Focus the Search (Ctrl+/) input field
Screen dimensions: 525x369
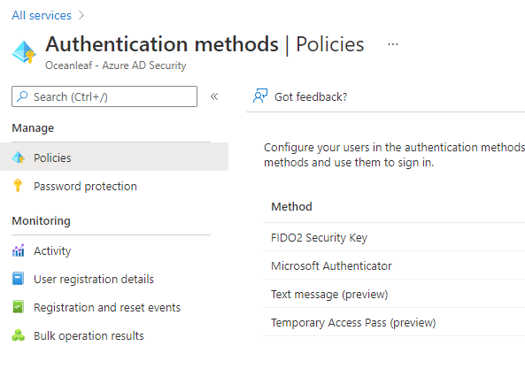pyautogui.click(x=104, y=96)
